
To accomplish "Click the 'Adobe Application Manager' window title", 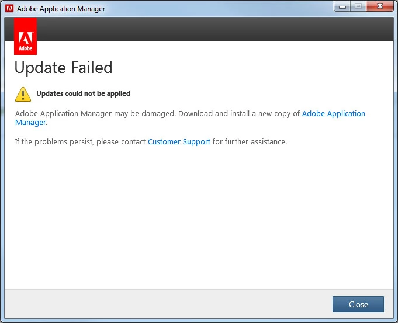I will [61, 9].
